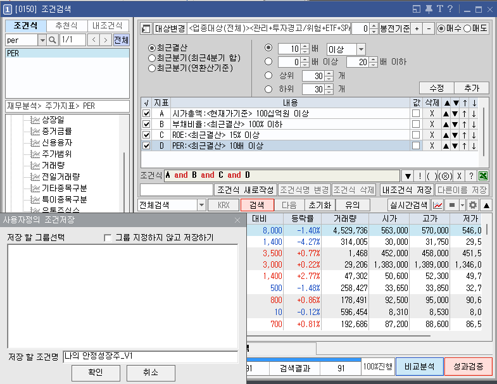This screenshot has width=497, height=384.
Task: Select the 최근결산 radio button
Action: [152, 48]
